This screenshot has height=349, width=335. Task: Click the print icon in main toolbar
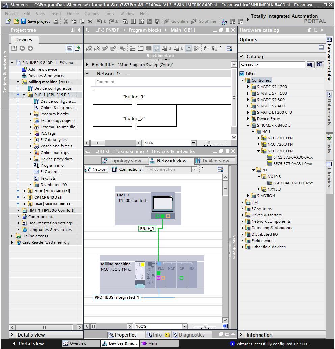pos(56,21)
